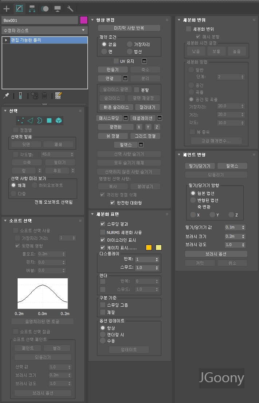Select Vertex sub-object level icon
This screenshot has height=403, width=259.
20,120
